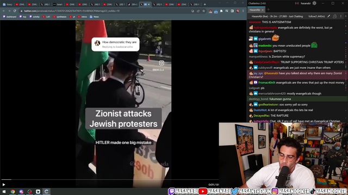Open Chatterino settings gear
Screen dimensions: 348x195
(x=314, y=3)
